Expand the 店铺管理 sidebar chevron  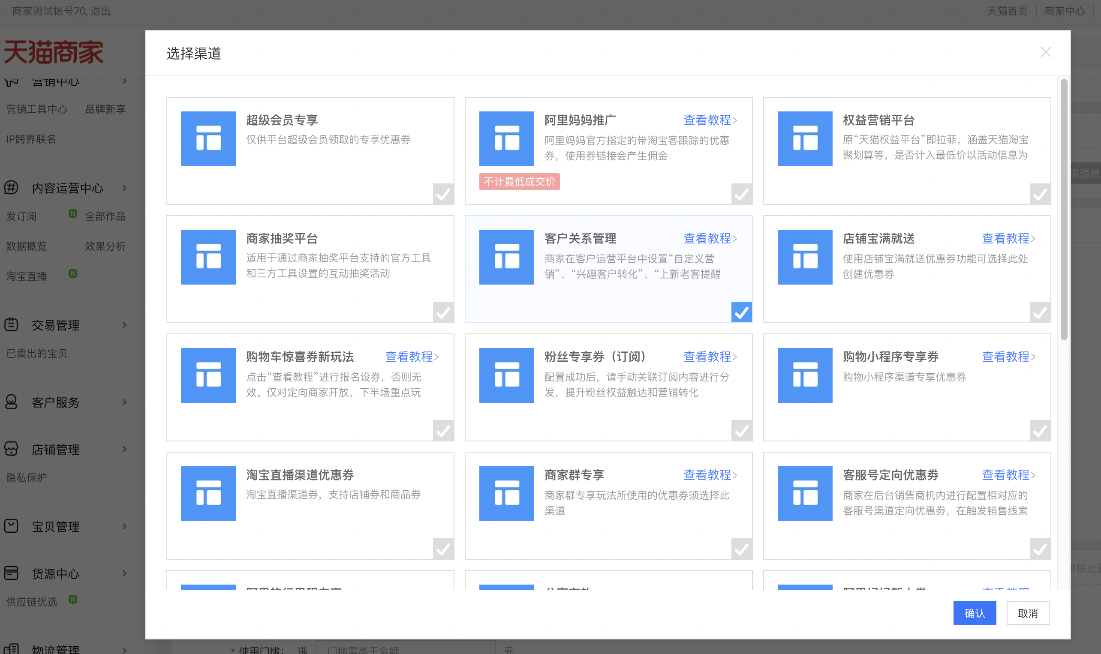pos(125,449)
